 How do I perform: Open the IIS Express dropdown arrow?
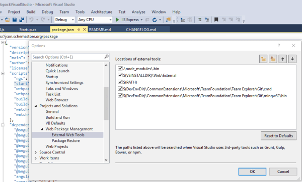click(141, 20)
